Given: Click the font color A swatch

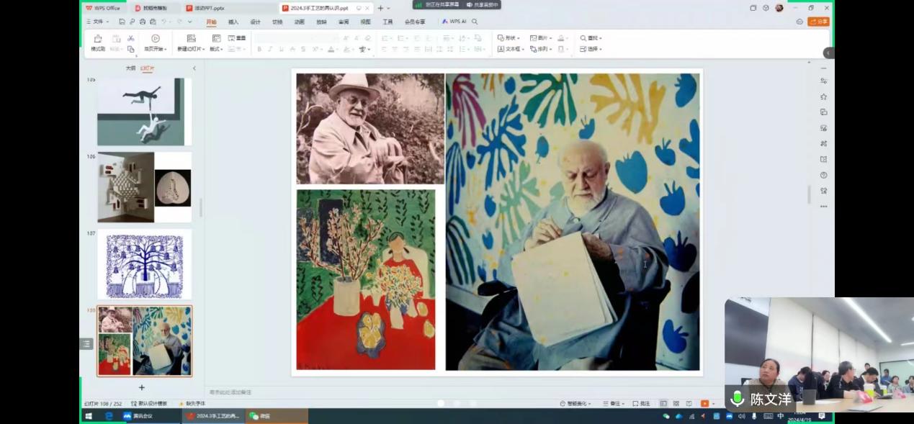Looking at the screenshot, I should pyautogui.click(x=331, y=49).
